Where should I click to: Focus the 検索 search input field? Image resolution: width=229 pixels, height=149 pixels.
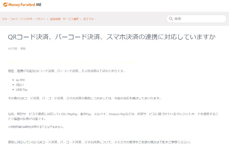[196, 19]
